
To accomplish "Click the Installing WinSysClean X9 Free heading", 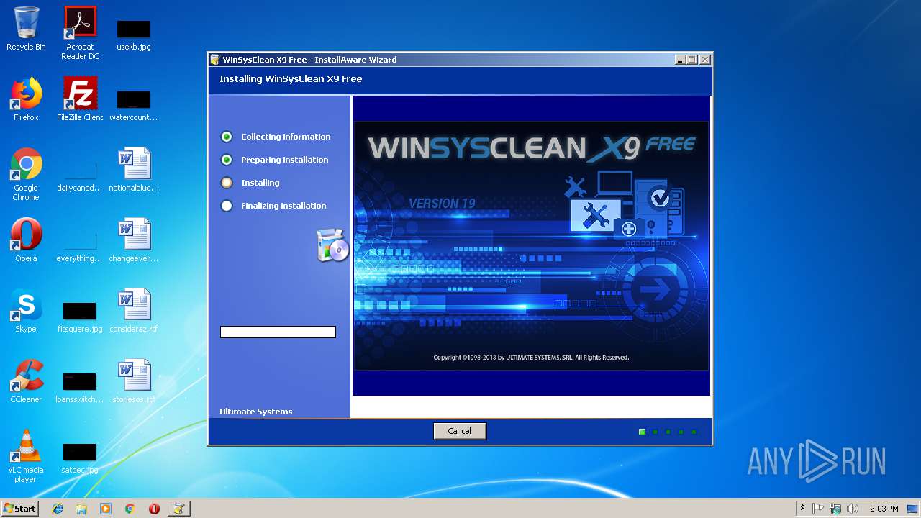I will 291,79.
